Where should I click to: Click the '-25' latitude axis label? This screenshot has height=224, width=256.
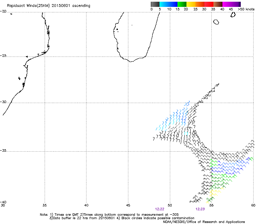3,55
